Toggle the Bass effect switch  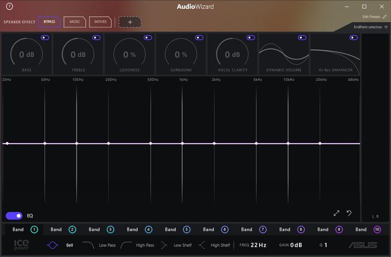point(45,37)
